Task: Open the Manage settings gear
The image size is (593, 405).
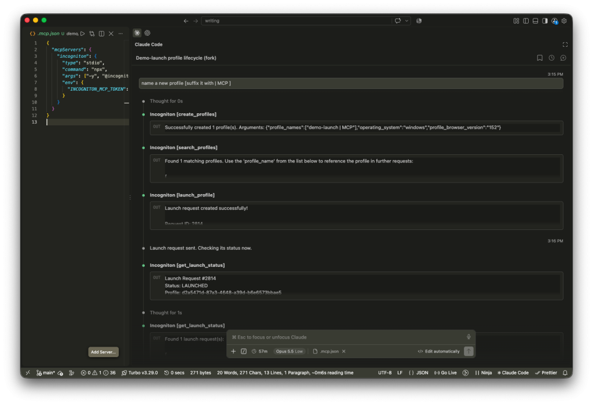Action: click(x=564, y=21)
